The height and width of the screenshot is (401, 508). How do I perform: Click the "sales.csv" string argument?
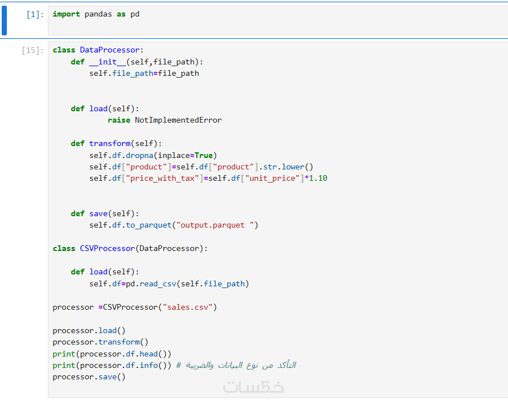click(x=187, y=307)
